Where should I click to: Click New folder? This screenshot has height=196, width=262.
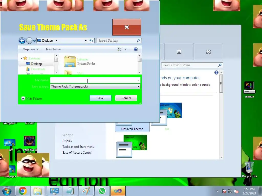pos(53,49)
